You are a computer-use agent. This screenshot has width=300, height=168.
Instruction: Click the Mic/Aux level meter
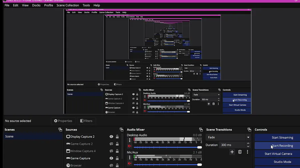tap(168, 156)
